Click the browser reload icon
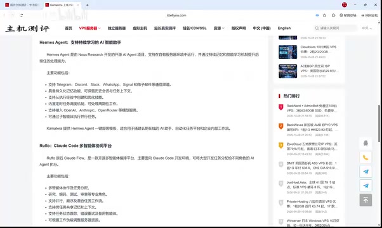The height and width of the screenshot is (228, 382). (22, 15)
